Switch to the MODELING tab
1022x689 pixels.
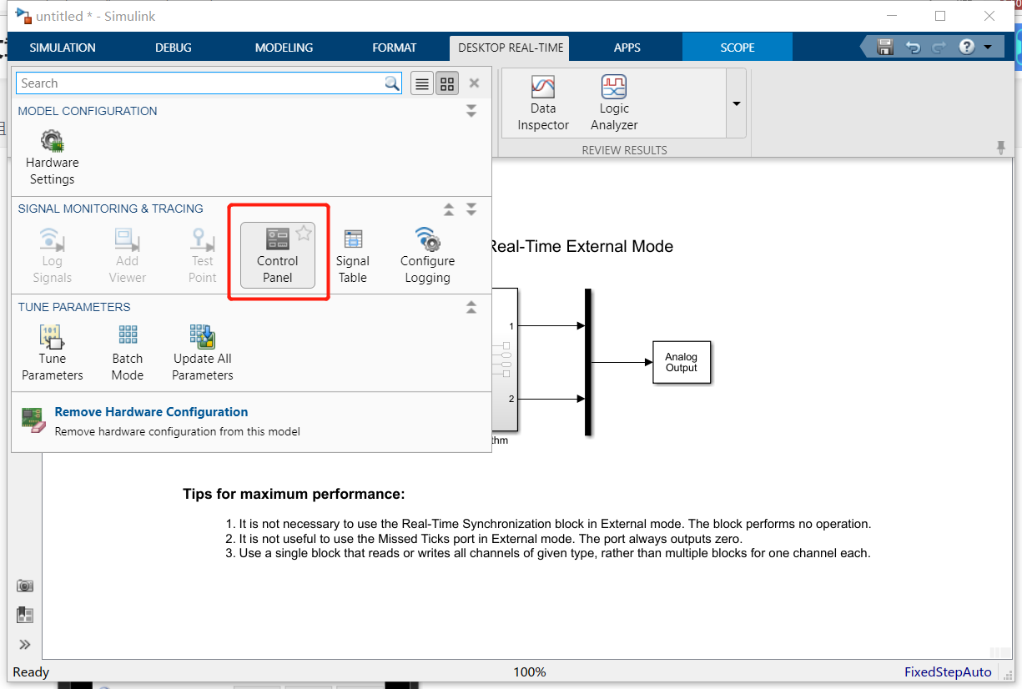point(284,48)
